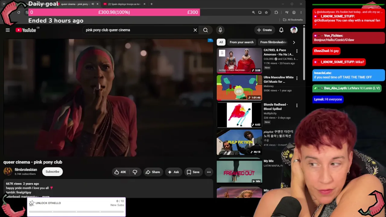This screenshot has height=217, width=386.
Task: Install app icon in the address bar
Action: click(x=260, y=12)
